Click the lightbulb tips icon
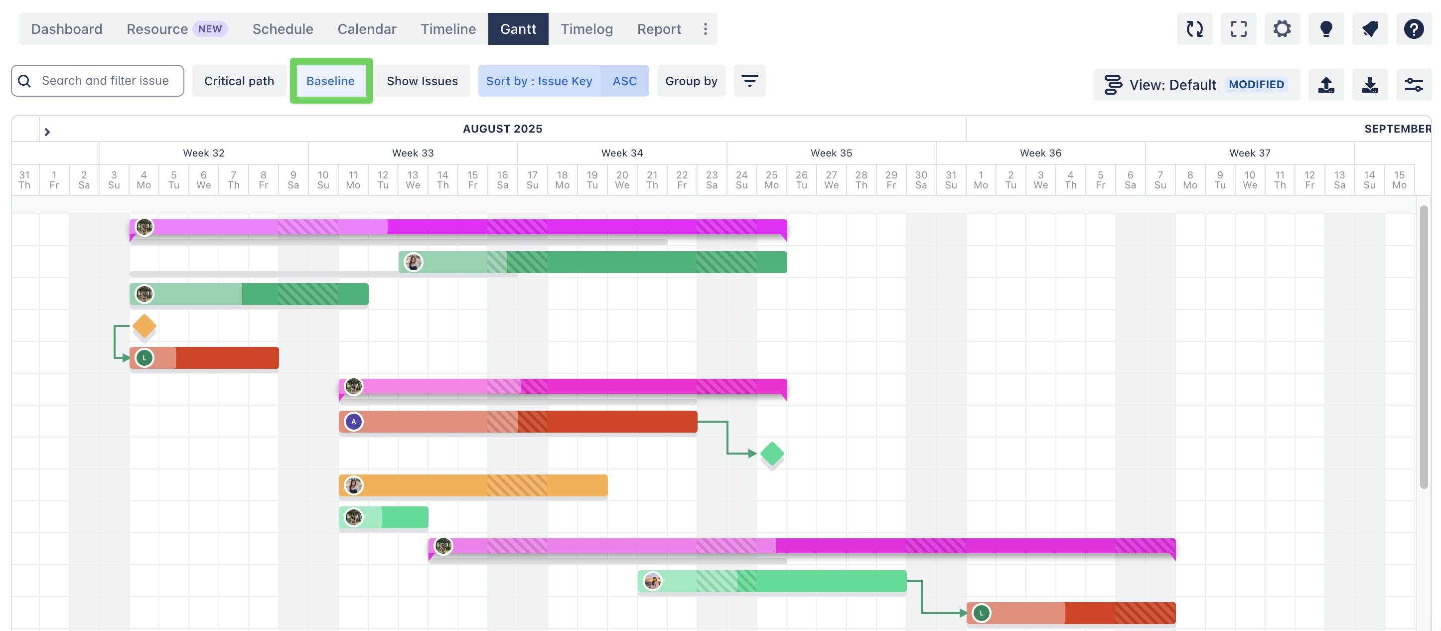The width and height of the screenshot is (1441, 631). (x=1326, y=29)
